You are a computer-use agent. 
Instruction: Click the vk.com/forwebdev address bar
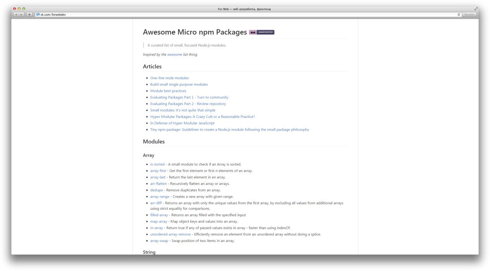tap(248, 15)
